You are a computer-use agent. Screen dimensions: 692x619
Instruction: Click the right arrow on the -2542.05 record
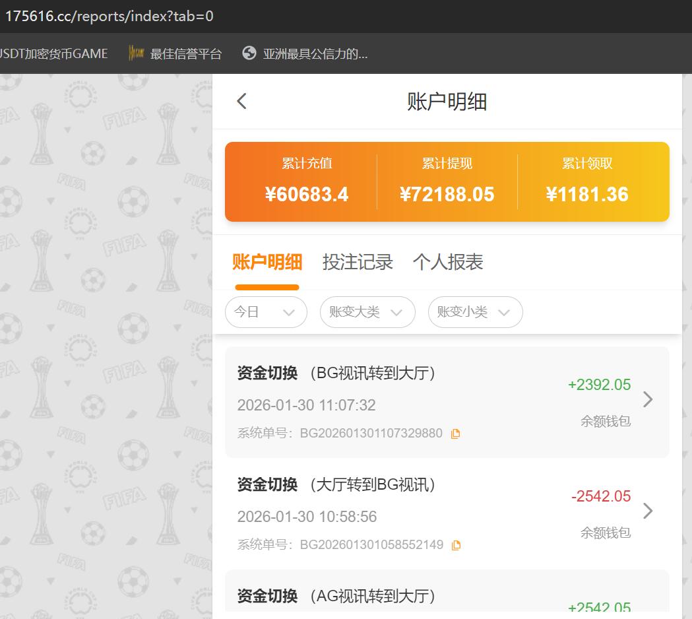coord(648,511)
